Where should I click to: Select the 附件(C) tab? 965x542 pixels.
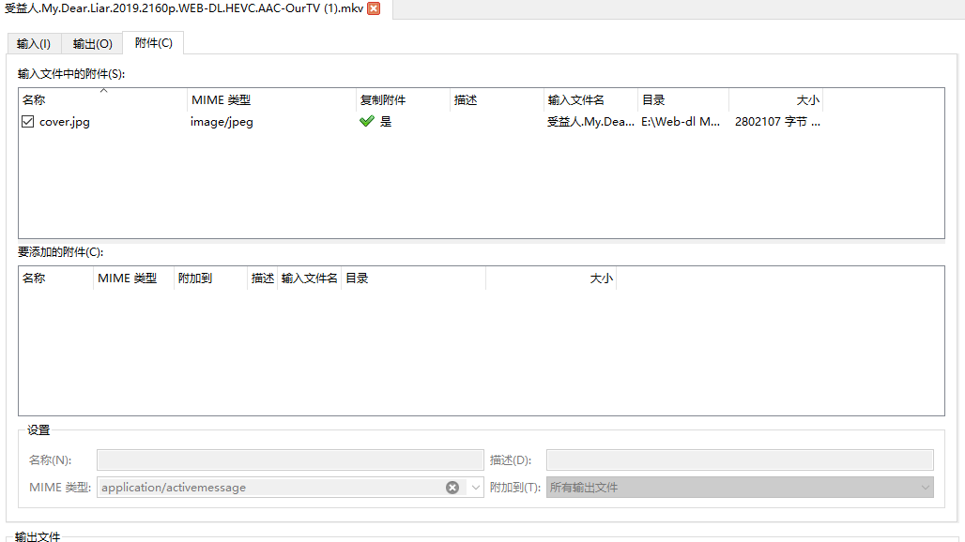point(153,43)
